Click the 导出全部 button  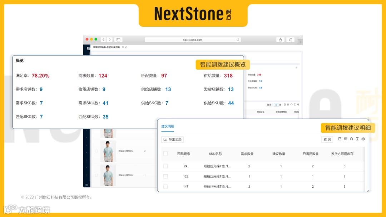pyautogui.click(x=172, y=139)
